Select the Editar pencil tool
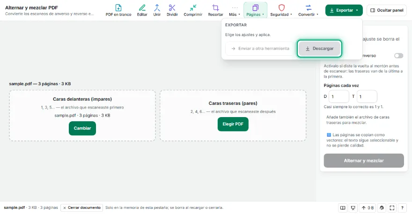 pos(142,10)
